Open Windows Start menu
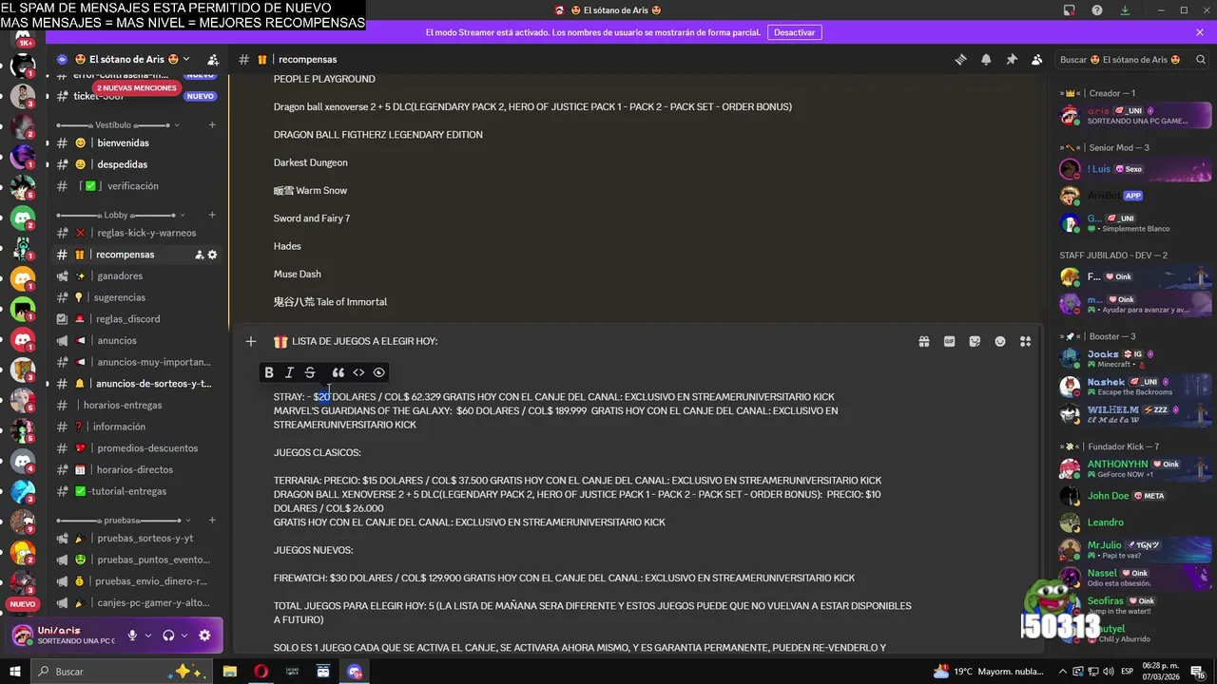This screenshot has height=684, width=1217. click(15, 672)
